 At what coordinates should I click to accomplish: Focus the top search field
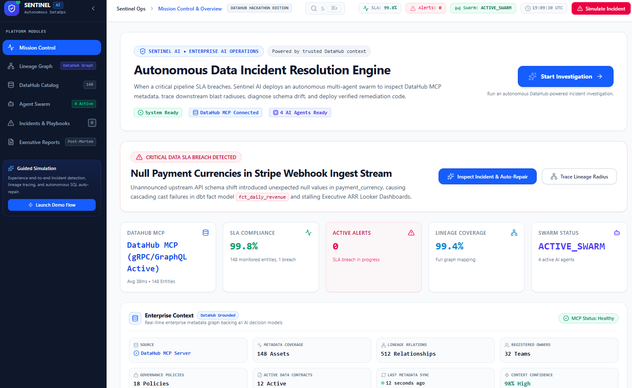(325, 8)
